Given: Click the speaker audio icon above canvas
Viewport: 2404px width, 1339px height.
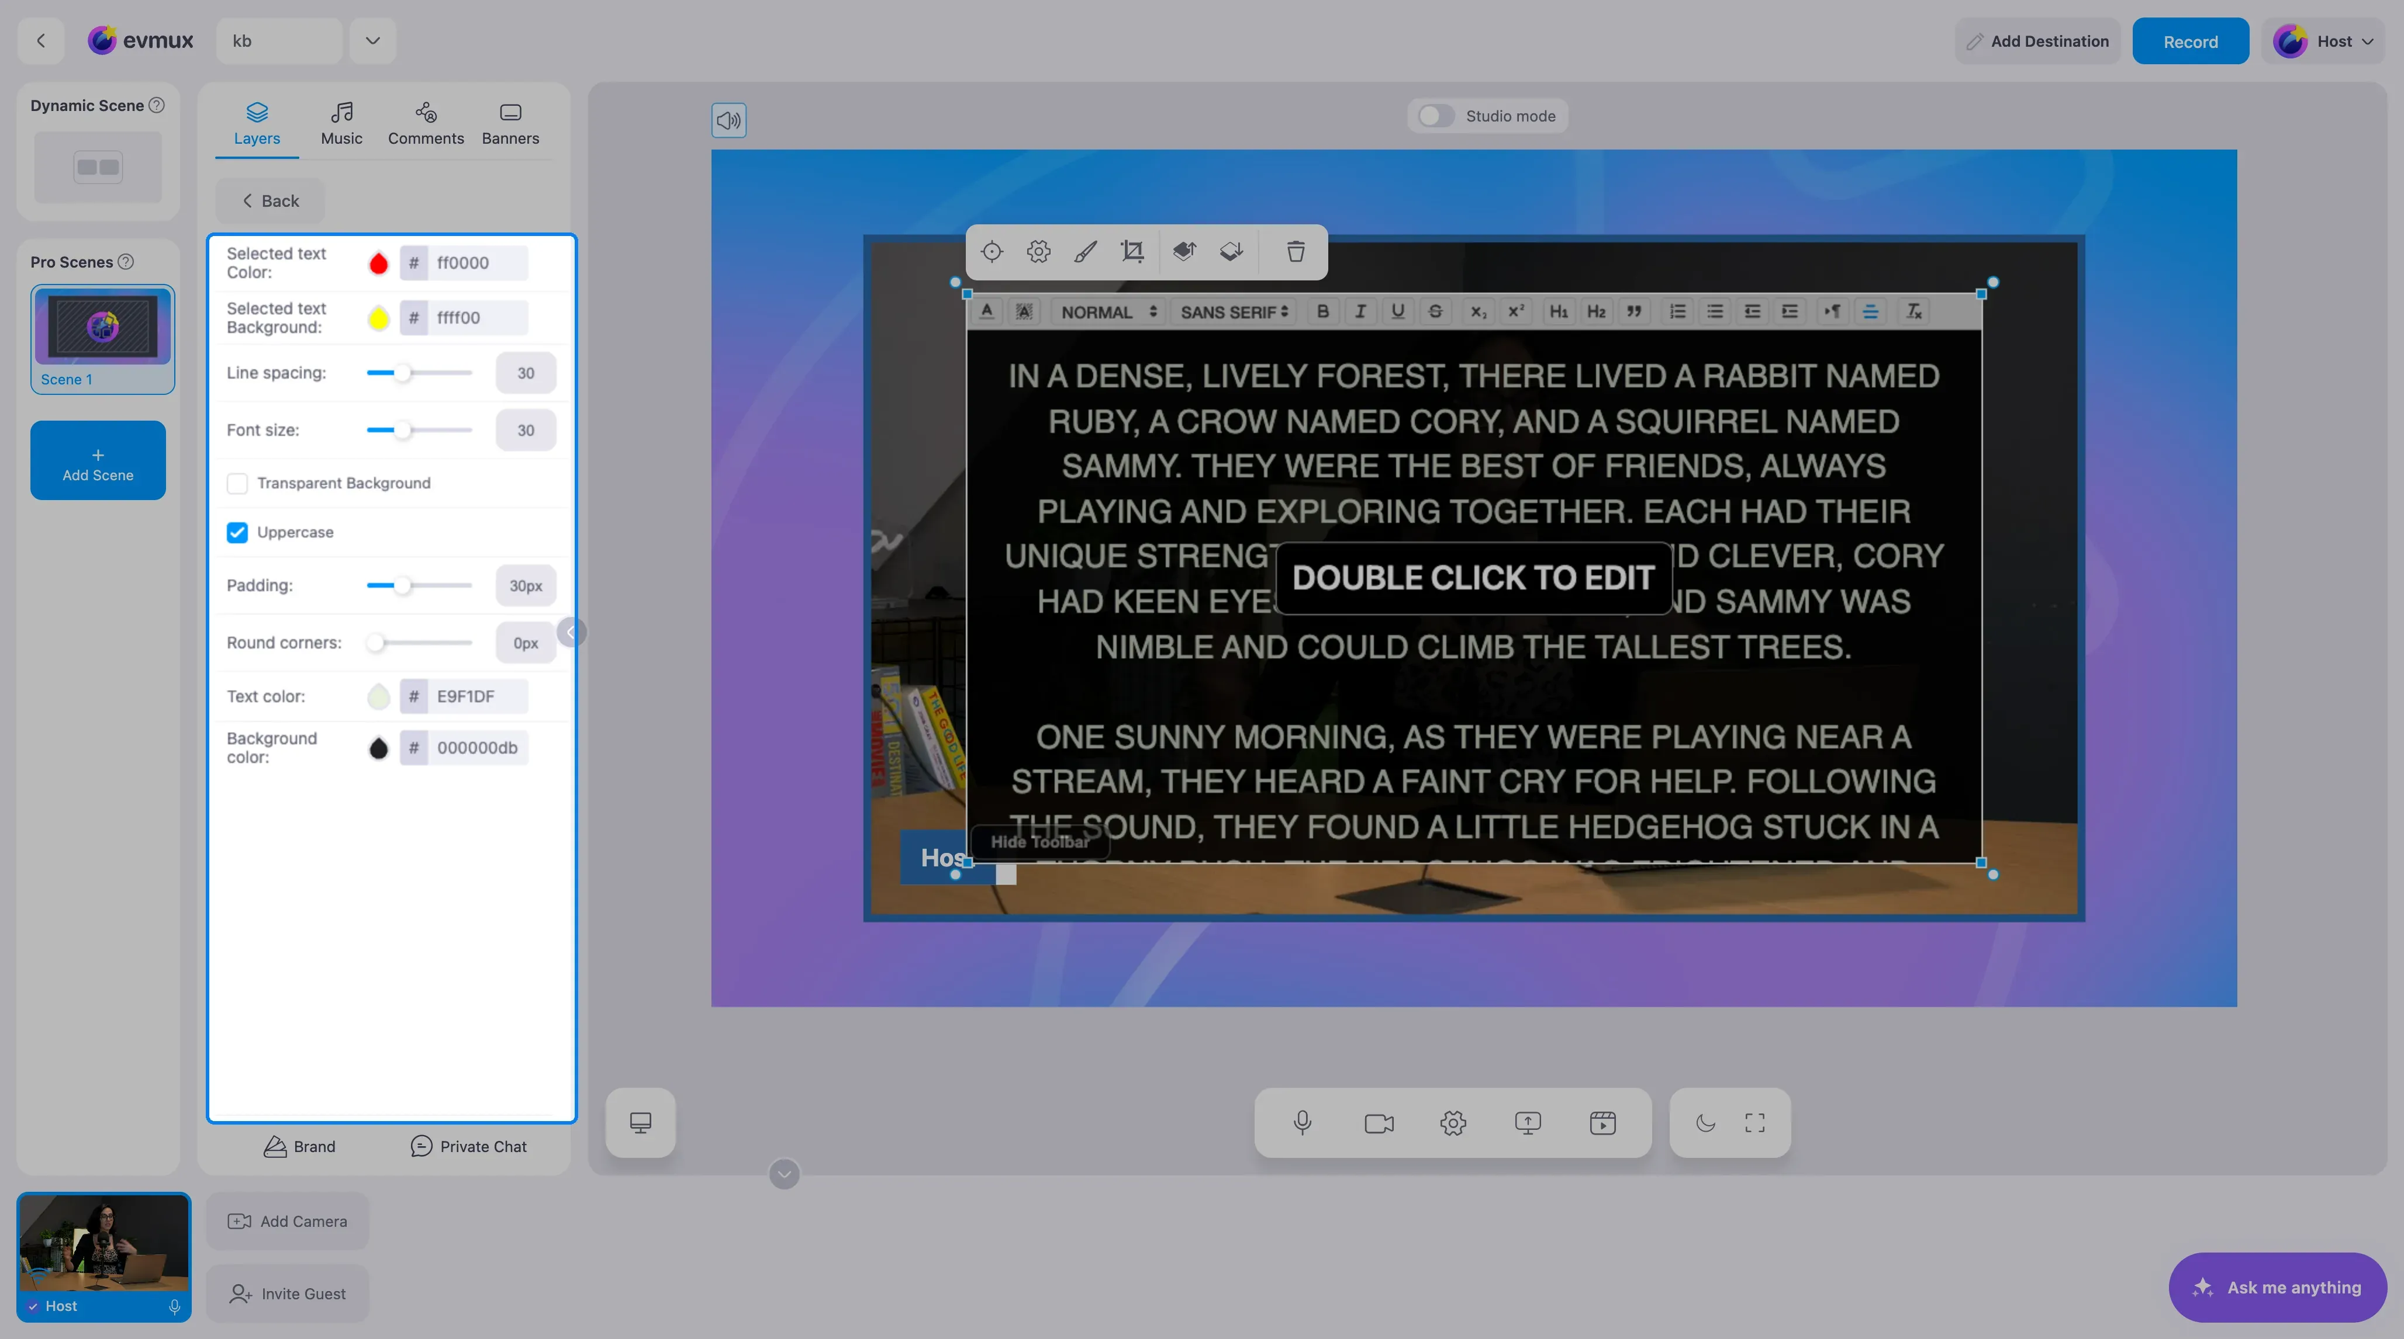Looking at the screenshot, I should click(x=729, y=119).
